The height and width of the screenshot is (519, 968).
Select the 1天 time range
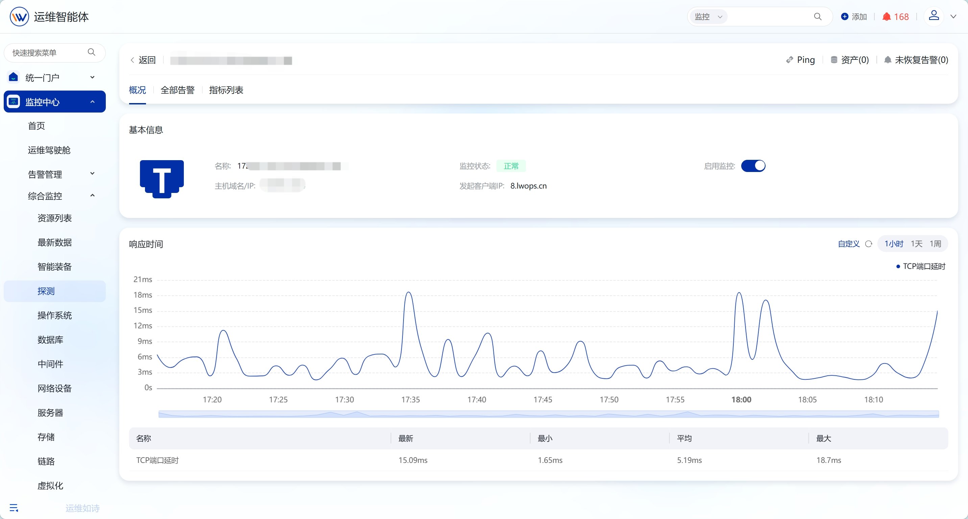tap(916, 244)
